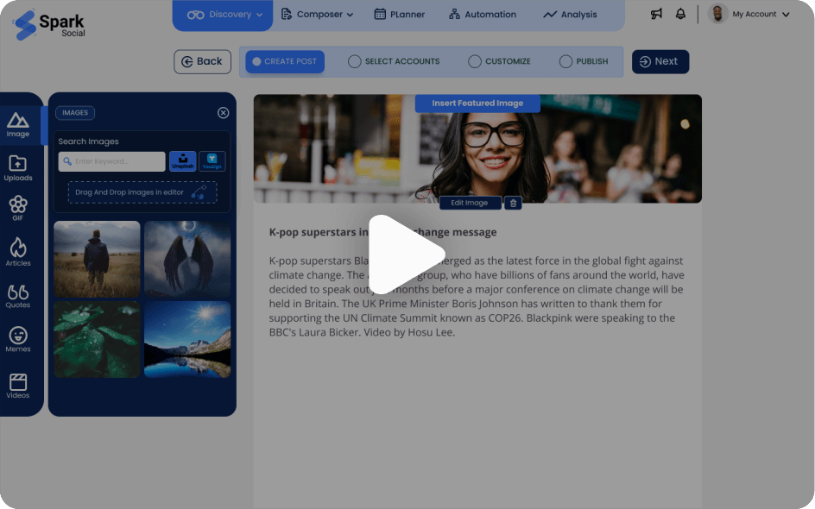Delete the featured image with trash icon
Screen dimensions: 815x509
point(513,203)
